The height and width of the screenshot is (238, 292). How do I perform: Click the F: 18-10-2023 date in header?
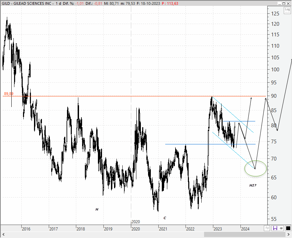pos(148,3)
